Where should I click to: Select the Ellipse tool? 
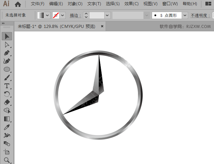[7, 70]
